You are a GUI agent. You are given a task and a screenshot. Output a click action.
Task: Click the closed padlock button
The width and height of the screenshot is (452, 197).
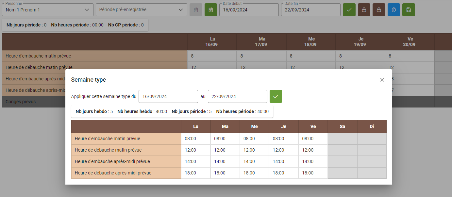pos(364,10)
